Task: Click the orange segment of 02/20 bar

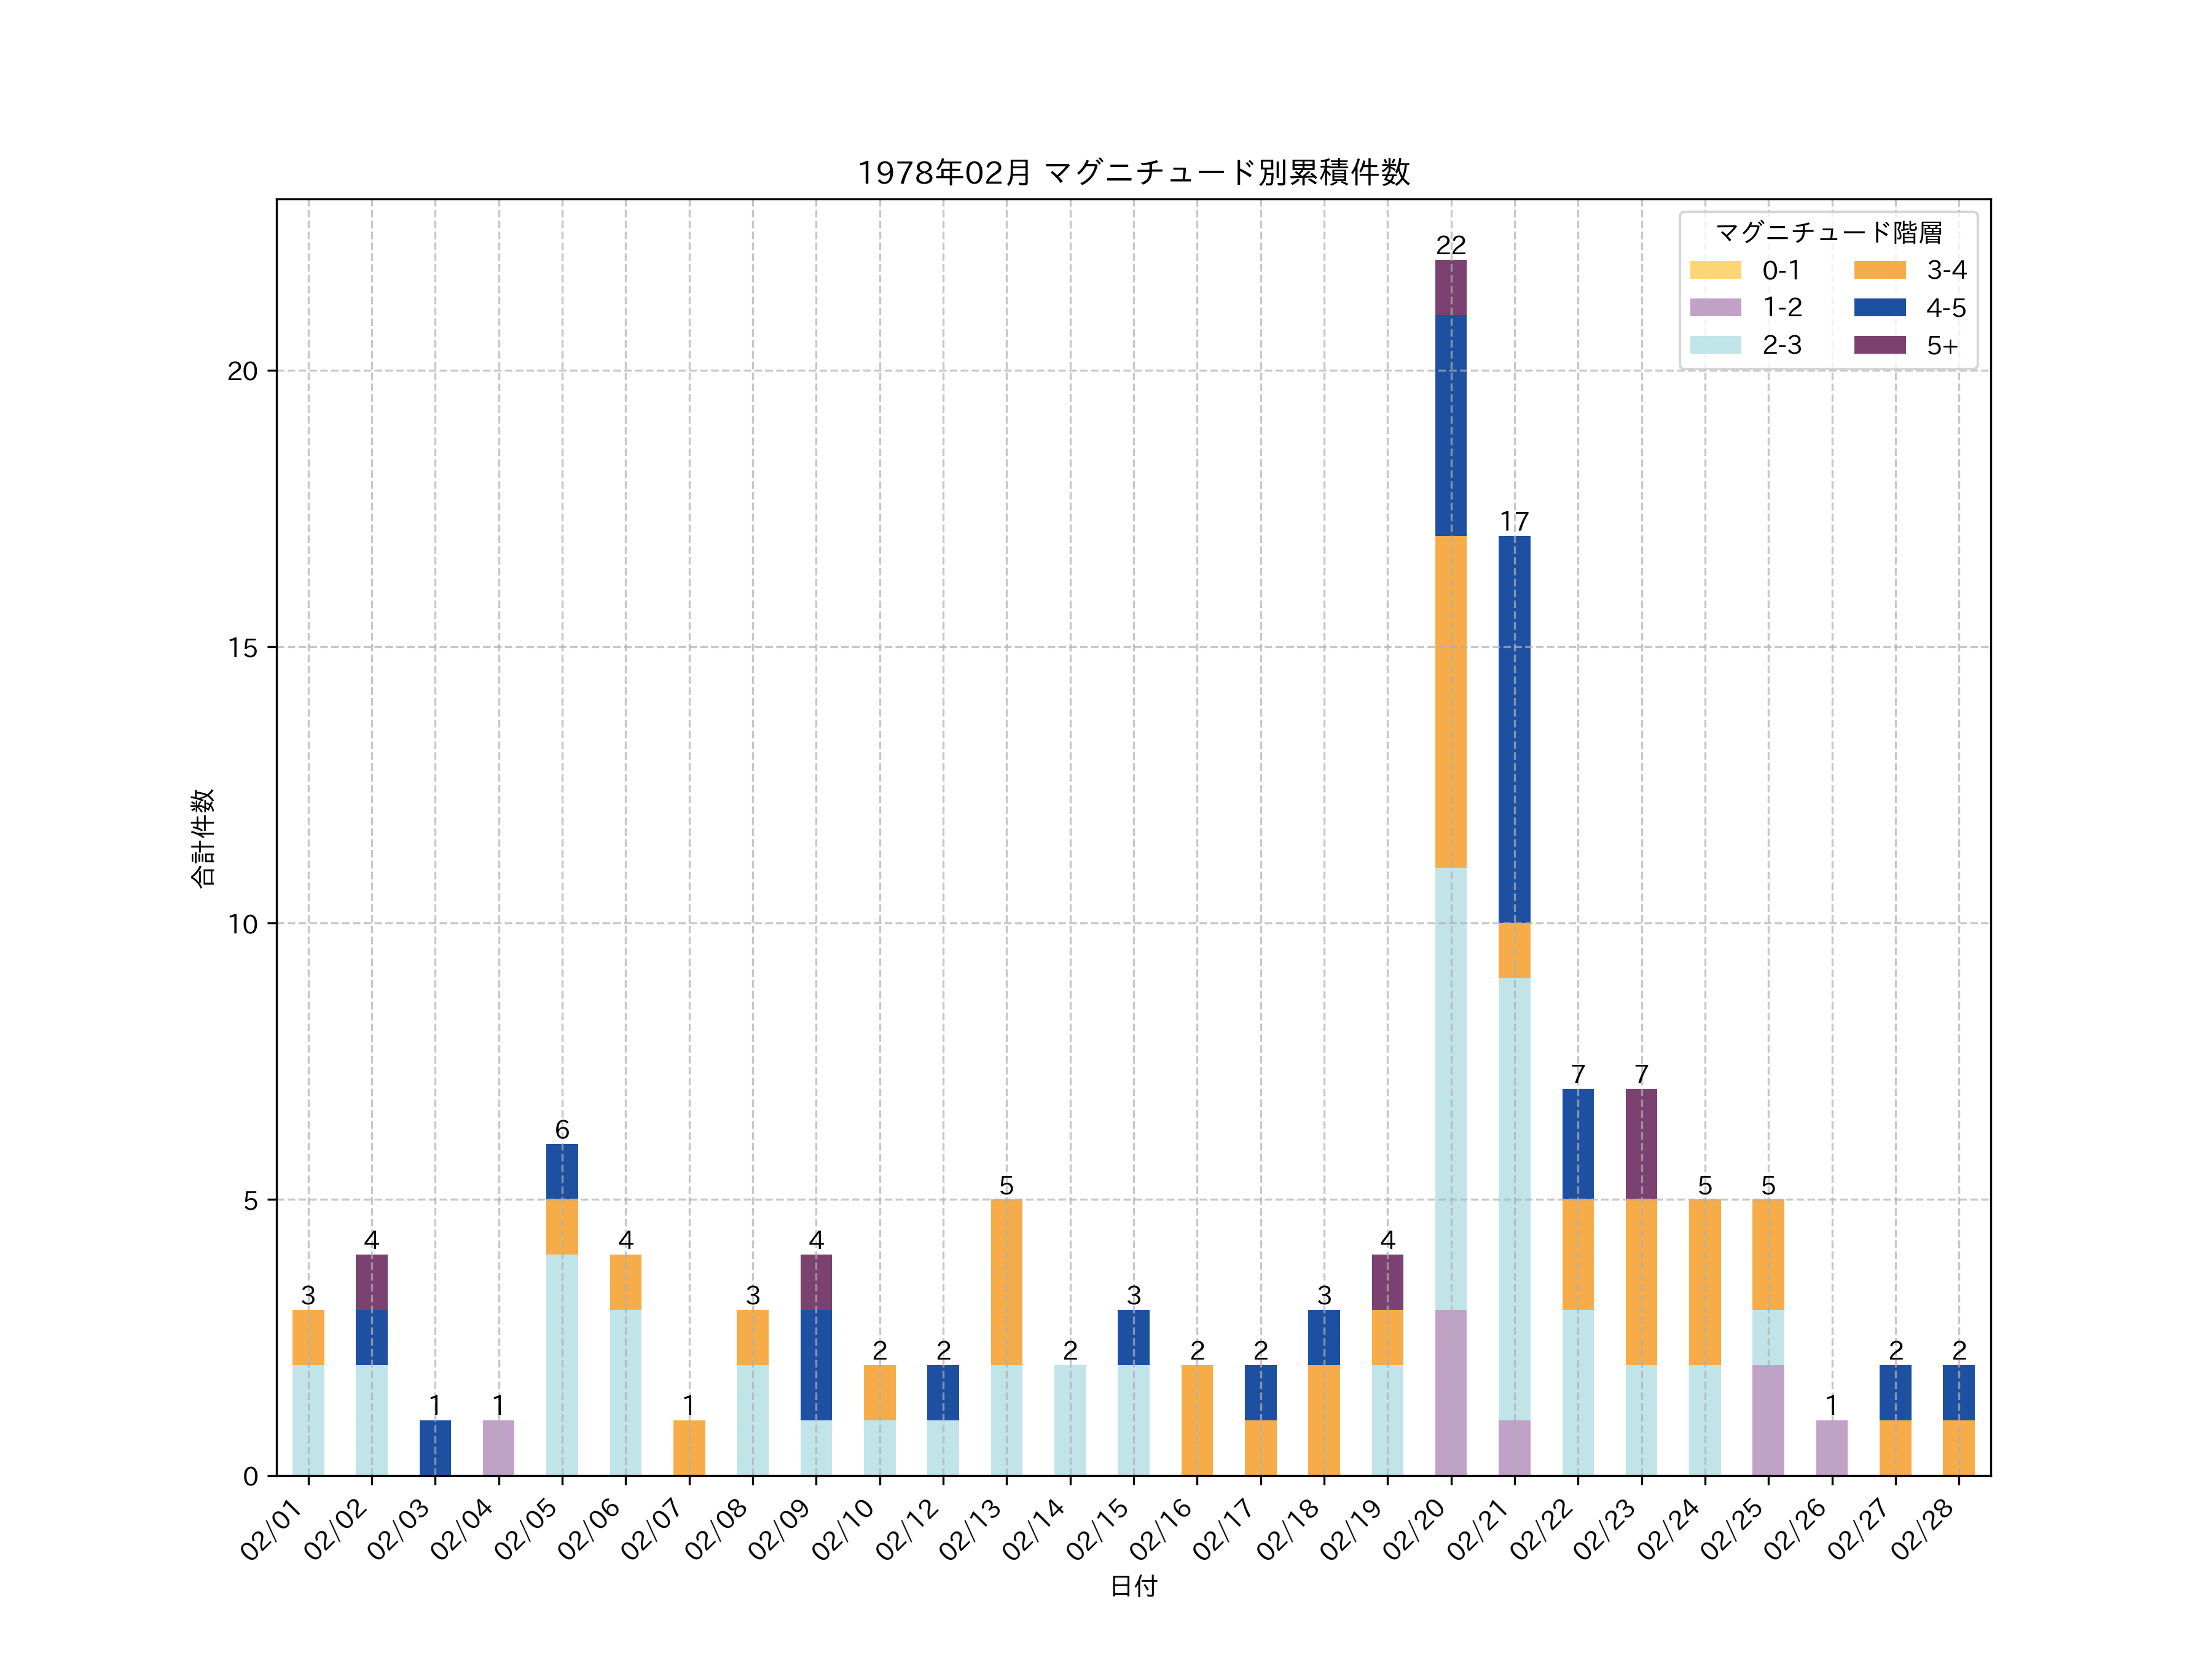Action: [x=1450, y=701]
